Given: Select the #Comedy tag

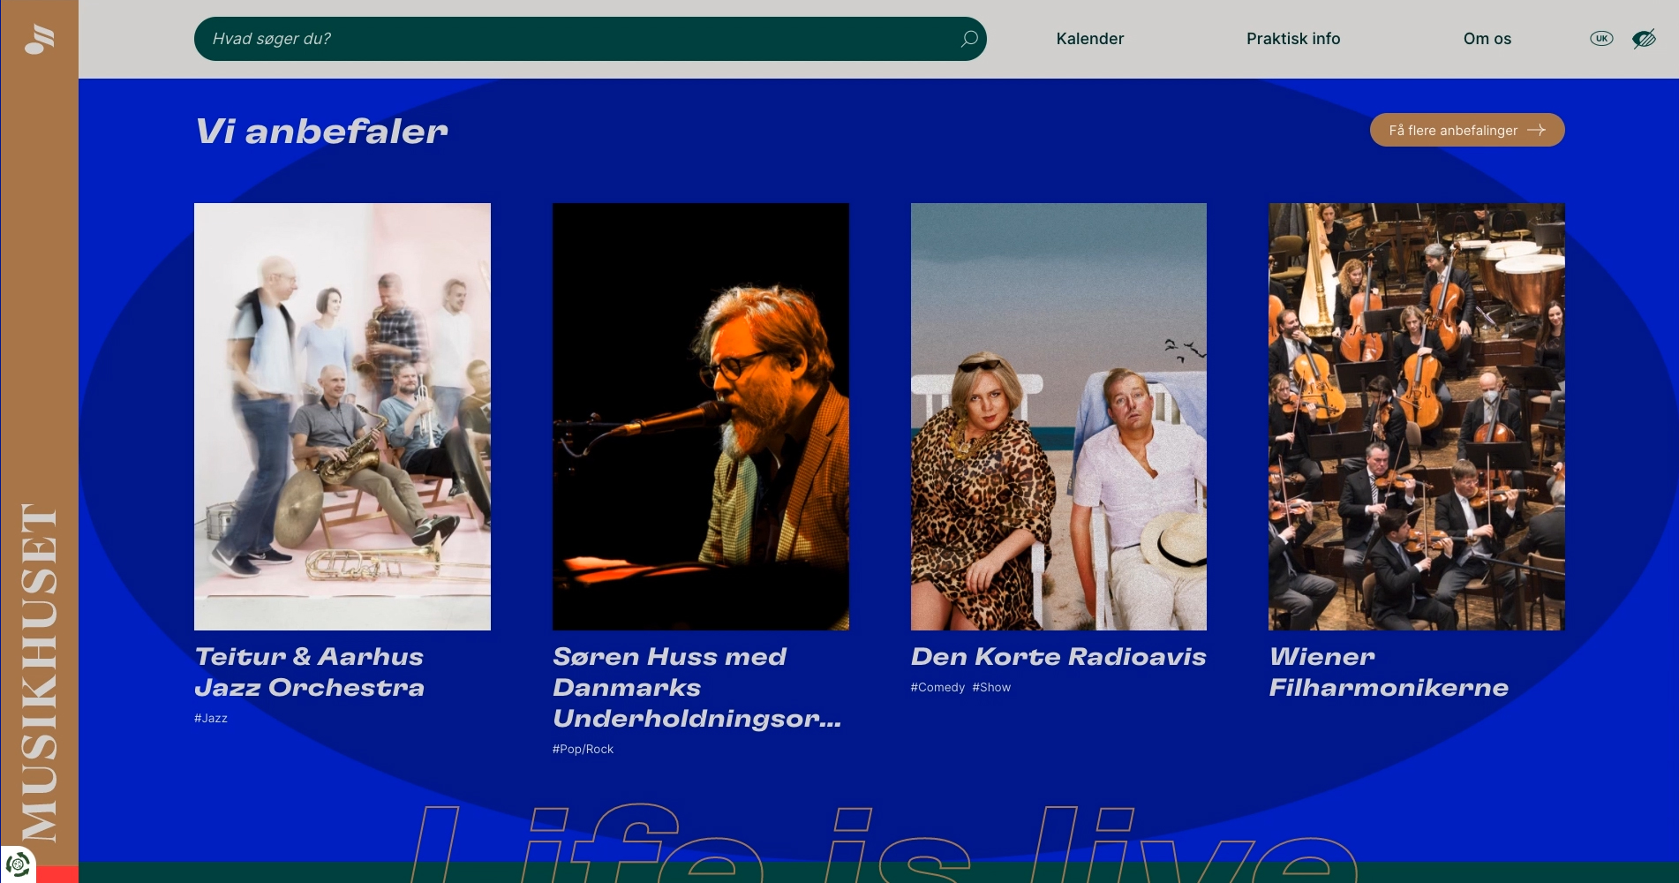Looking at the screenshot, I should (x=937, y=688).
